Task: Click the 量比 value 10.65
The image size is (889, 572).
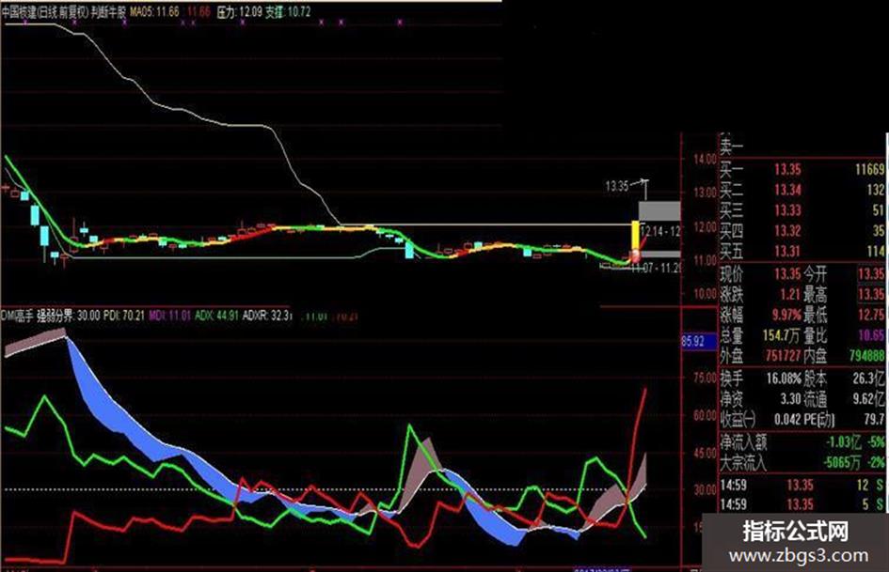Action: (871, 335)
